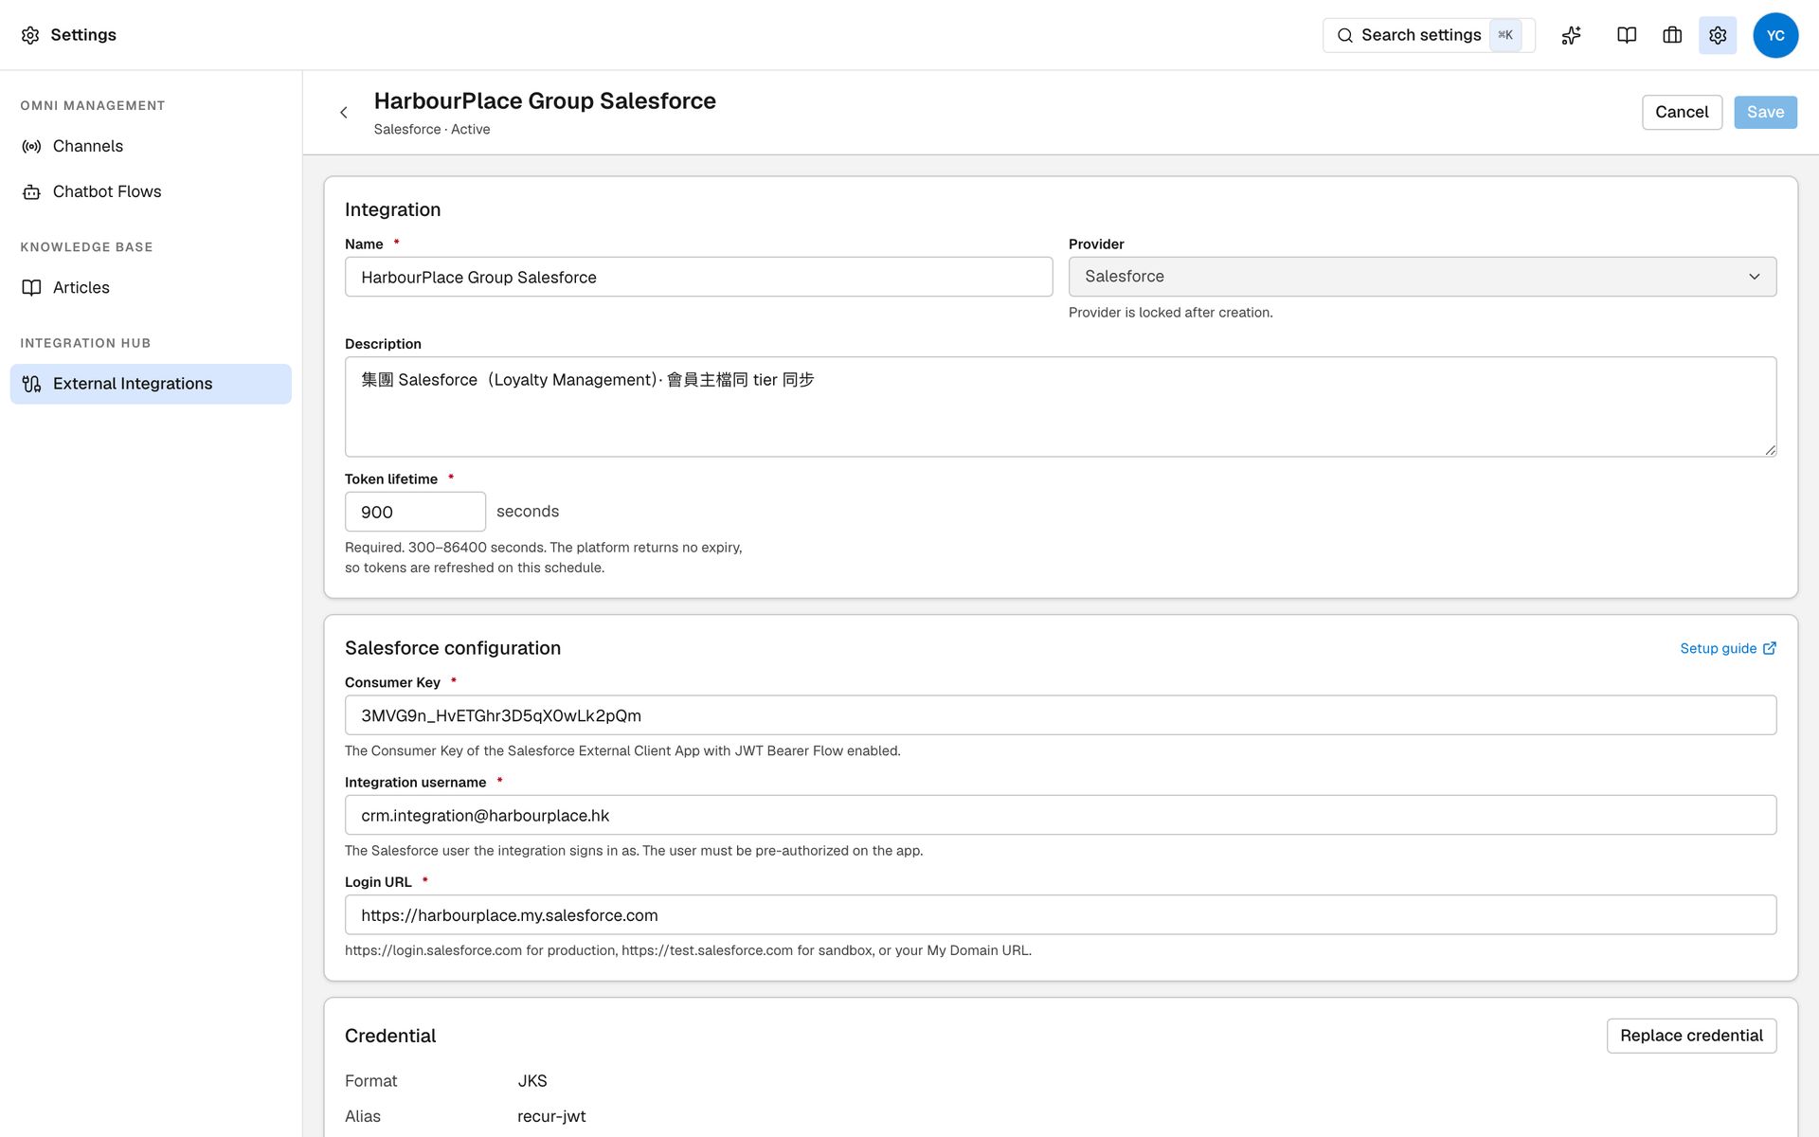Open the Provider Salesforce dropdown
The height and width of the screenshot is (1137, 1819).
tap(1422, 277)
